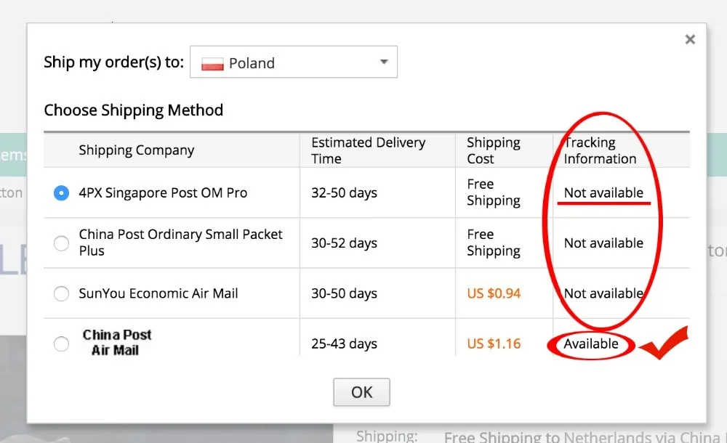Viewport: 727px width, 443px height.
Task: Click the Poland flag icon
Action: (212, 63)
